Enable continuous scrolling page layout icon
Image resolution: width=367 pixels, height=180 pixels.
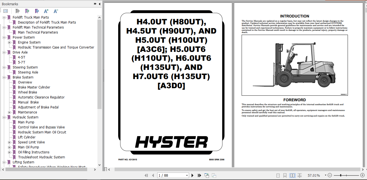point(285,175)
